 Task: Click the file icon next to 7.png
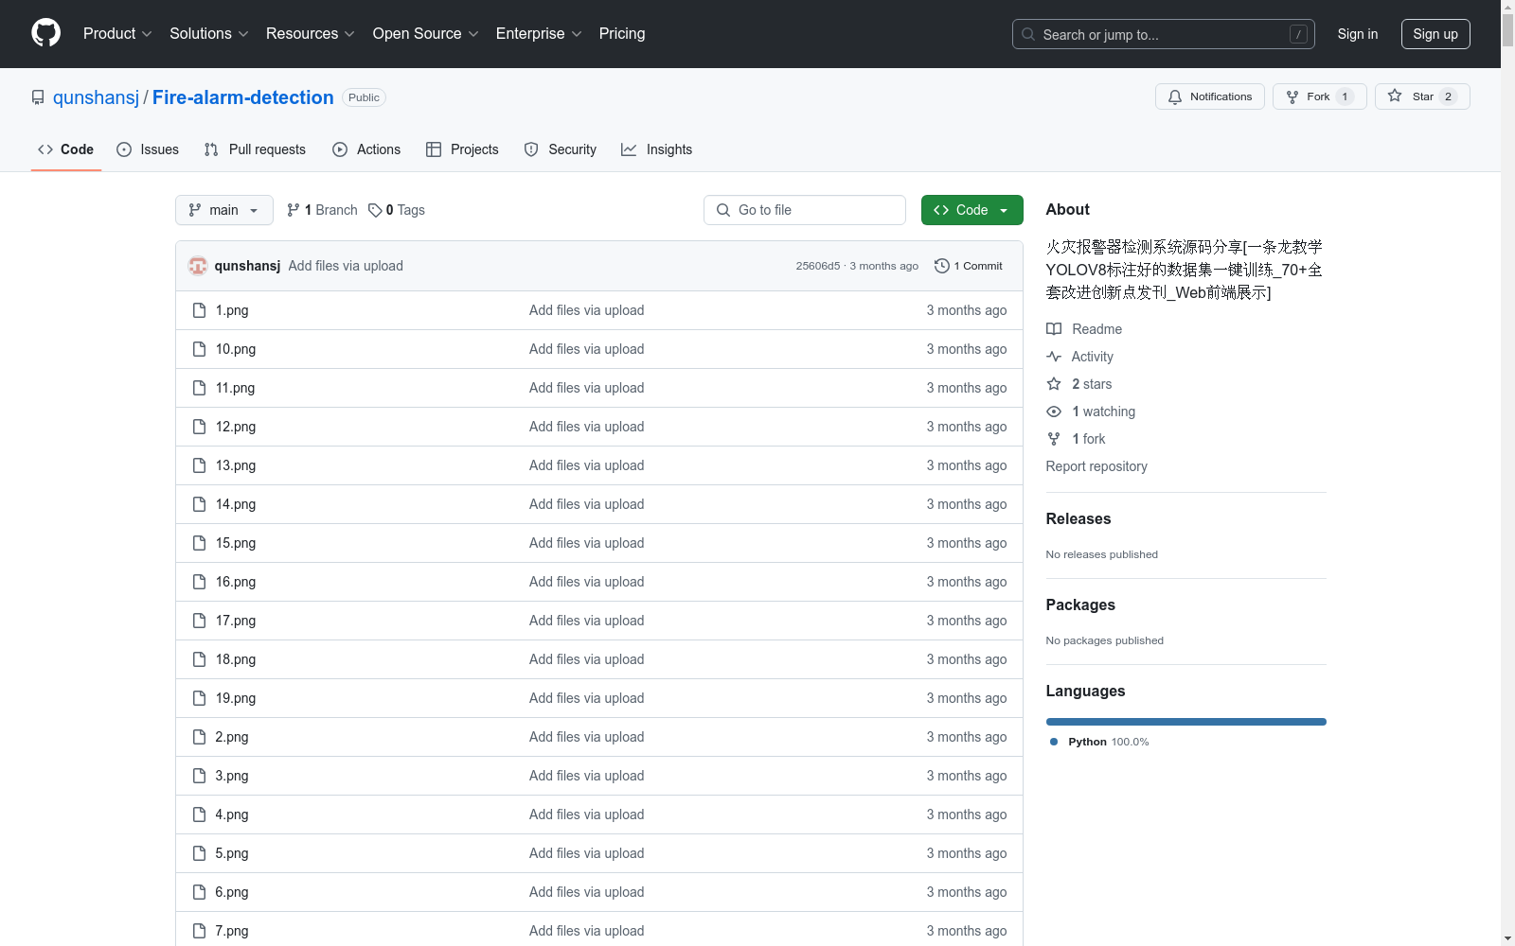pyautogui.click(x=199, y=931)
